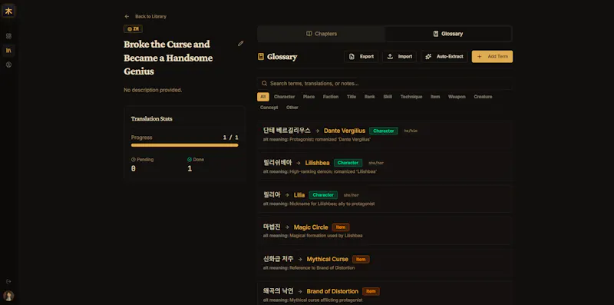614x305 pixels.
Task: Click the he/him pronoun label
Action: 411,131
